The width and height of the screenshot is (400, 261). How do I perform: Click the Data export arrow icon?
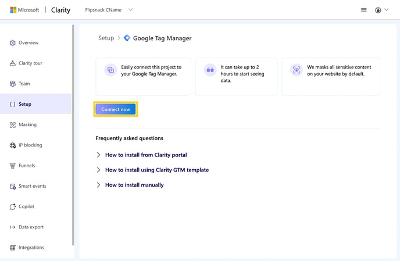(13, 227)
